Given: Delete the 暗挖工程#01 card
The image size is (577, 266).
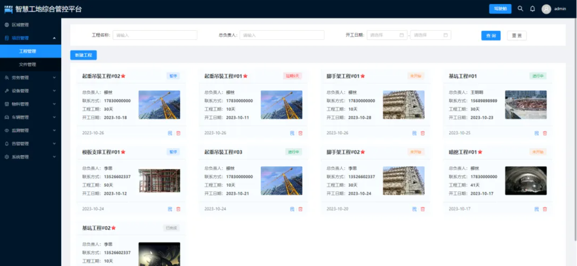Looking at the screenshot, I should tap(545, 209).
